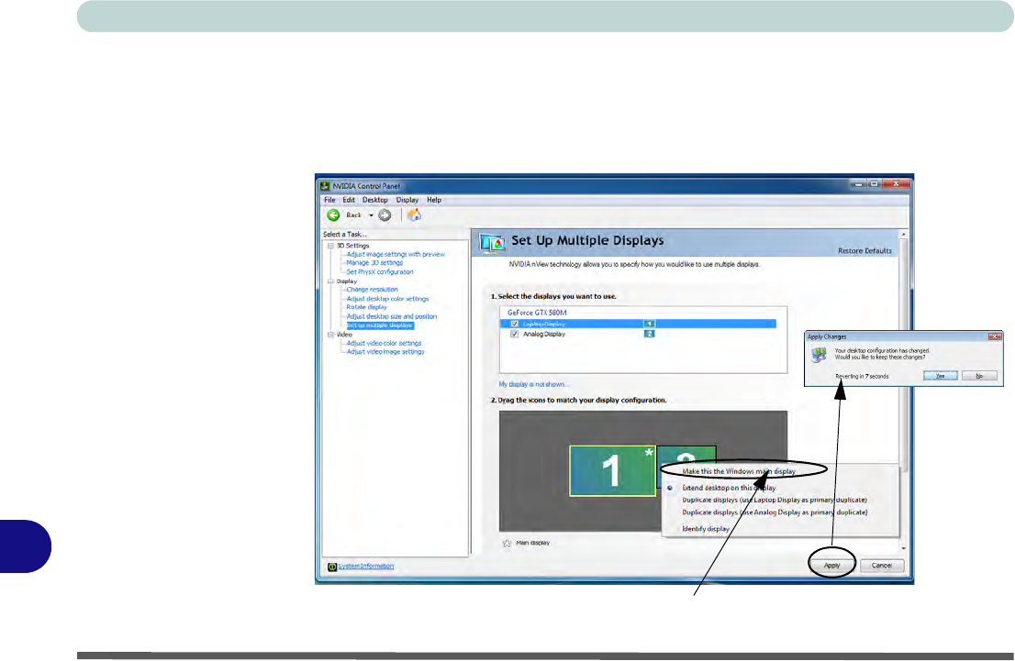Open the Home icon in toolbar

pos(414,215)
